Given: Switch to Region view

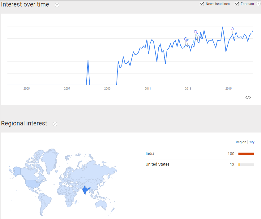Looking at the screenshot, I should click(x=241, y=142).
